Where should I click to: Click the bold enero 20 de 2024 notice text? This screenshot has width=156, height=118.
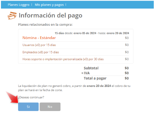[99, 86]
